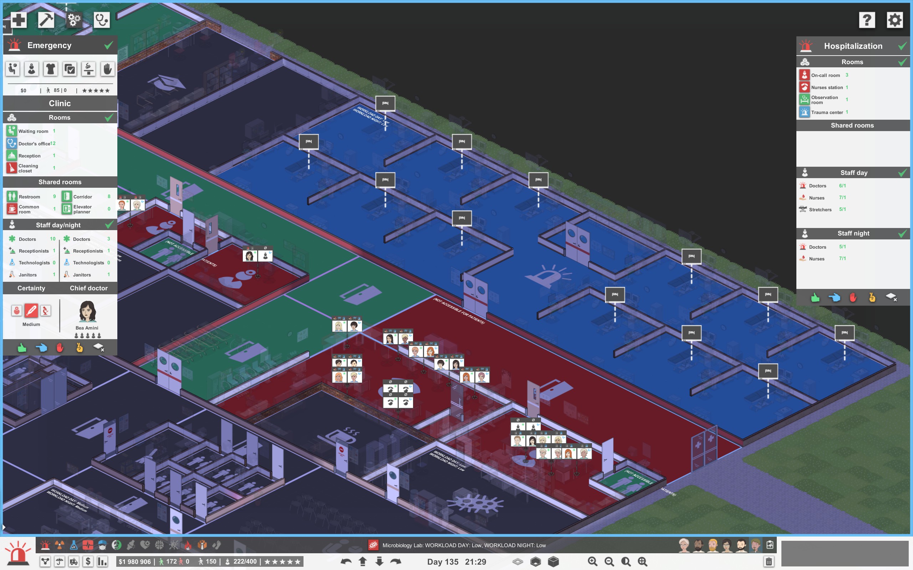The height and width of the screenshot is (570, 913).
Task: Set certainty to the thermometer medium option
Action: (x=31, y=311)
